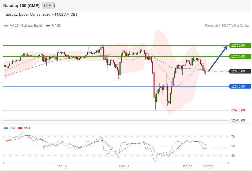Screen dimensions: 252x171
Task: Click the MA 50 blue swatch
Action: (48, 26)
